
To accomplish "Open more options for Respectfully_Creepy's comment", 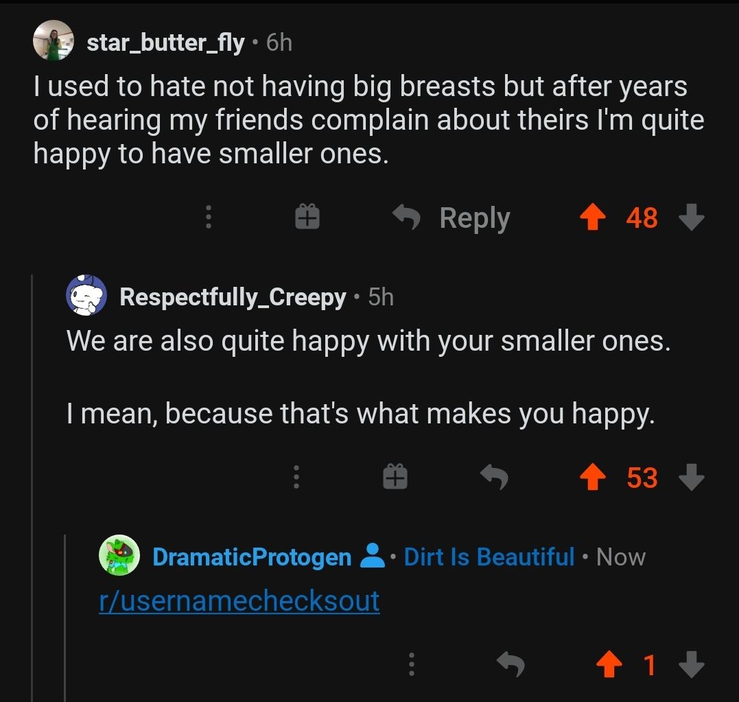I will click(296, 478).
